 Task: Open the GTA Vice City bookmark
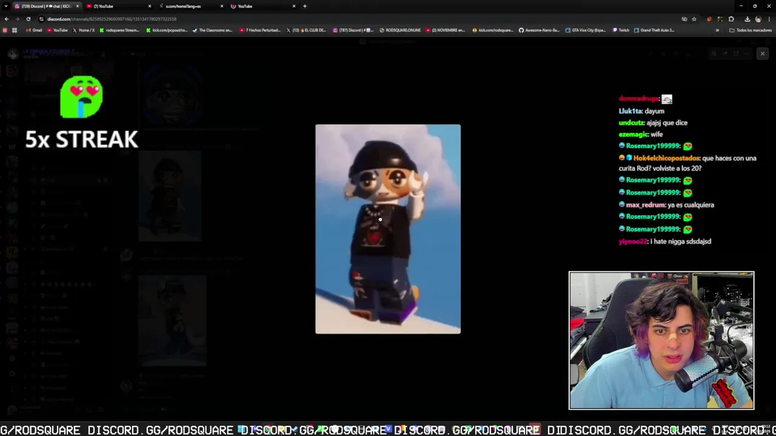586,30
